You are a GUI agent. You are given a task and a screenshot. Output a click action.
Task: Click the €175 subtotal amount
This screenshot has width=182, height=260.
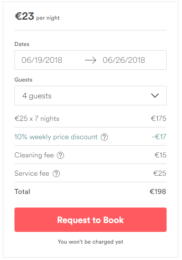(159, 119)
